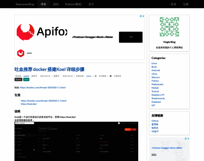204x161 pixels.
Task: Open the Python category
Action: pos(155,81)
